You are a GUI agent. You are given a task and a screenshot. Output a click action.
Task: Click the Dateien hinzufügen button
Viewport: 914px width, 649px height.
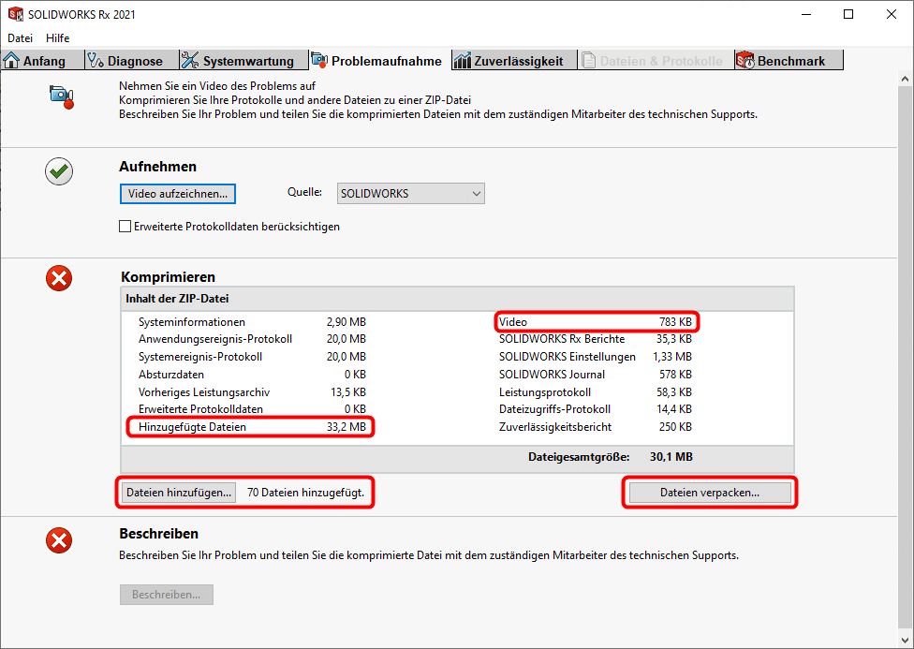click(178, 492)
